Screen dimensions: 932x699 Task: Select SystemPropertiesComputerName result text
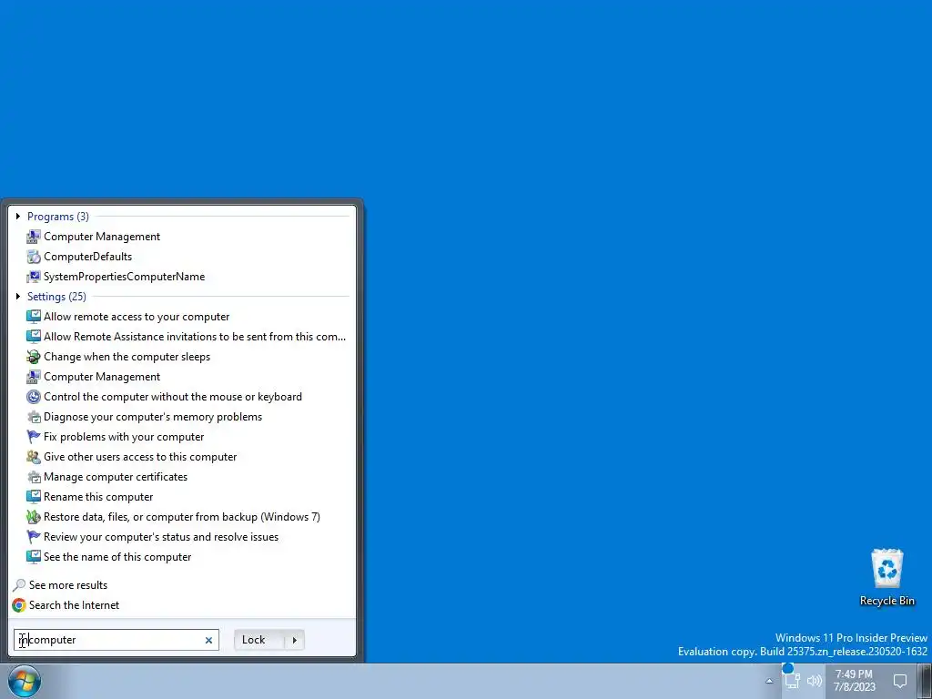pos(124,277)
